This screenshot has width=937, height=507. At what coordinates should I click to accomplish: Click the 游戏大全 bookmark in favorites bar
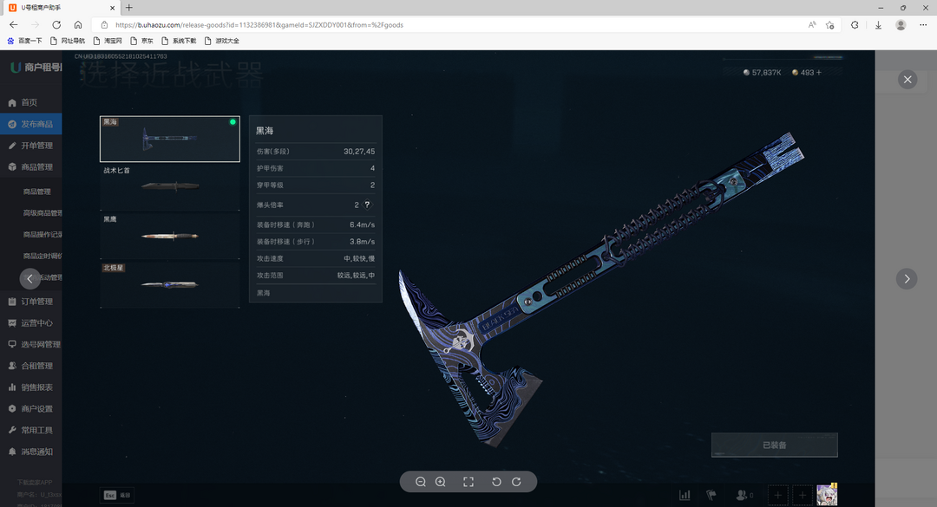coord(226,41)
